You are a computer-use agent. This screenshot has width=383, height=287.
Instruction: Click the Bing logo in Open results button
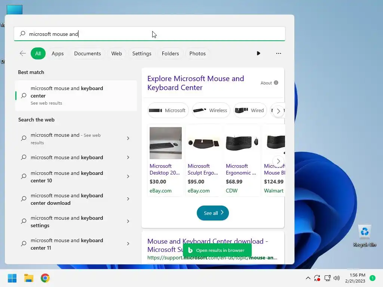pos(190,250)
